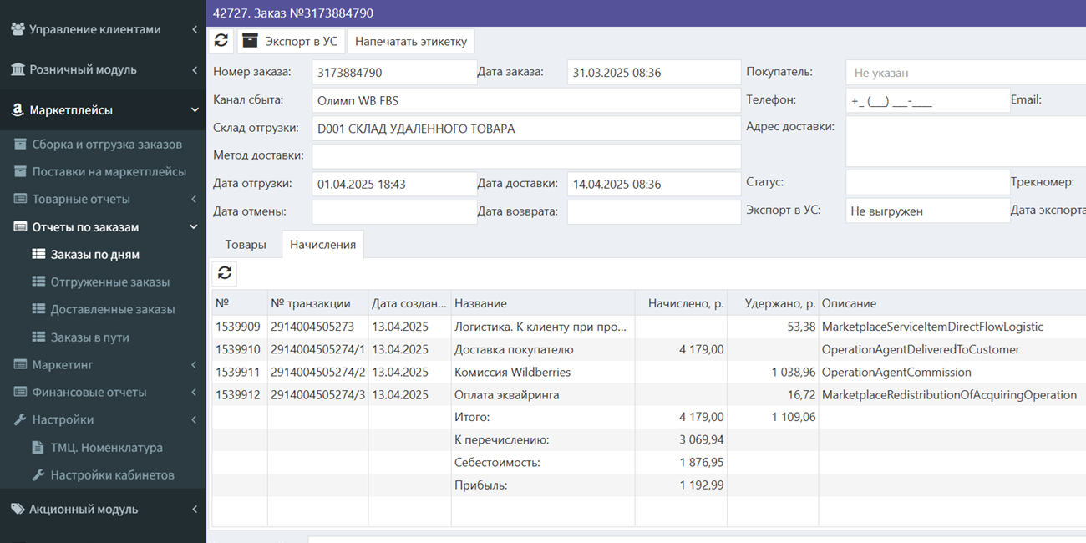Open Заказы по дням report
This screenshot has height=543, width=1086.
94,254
